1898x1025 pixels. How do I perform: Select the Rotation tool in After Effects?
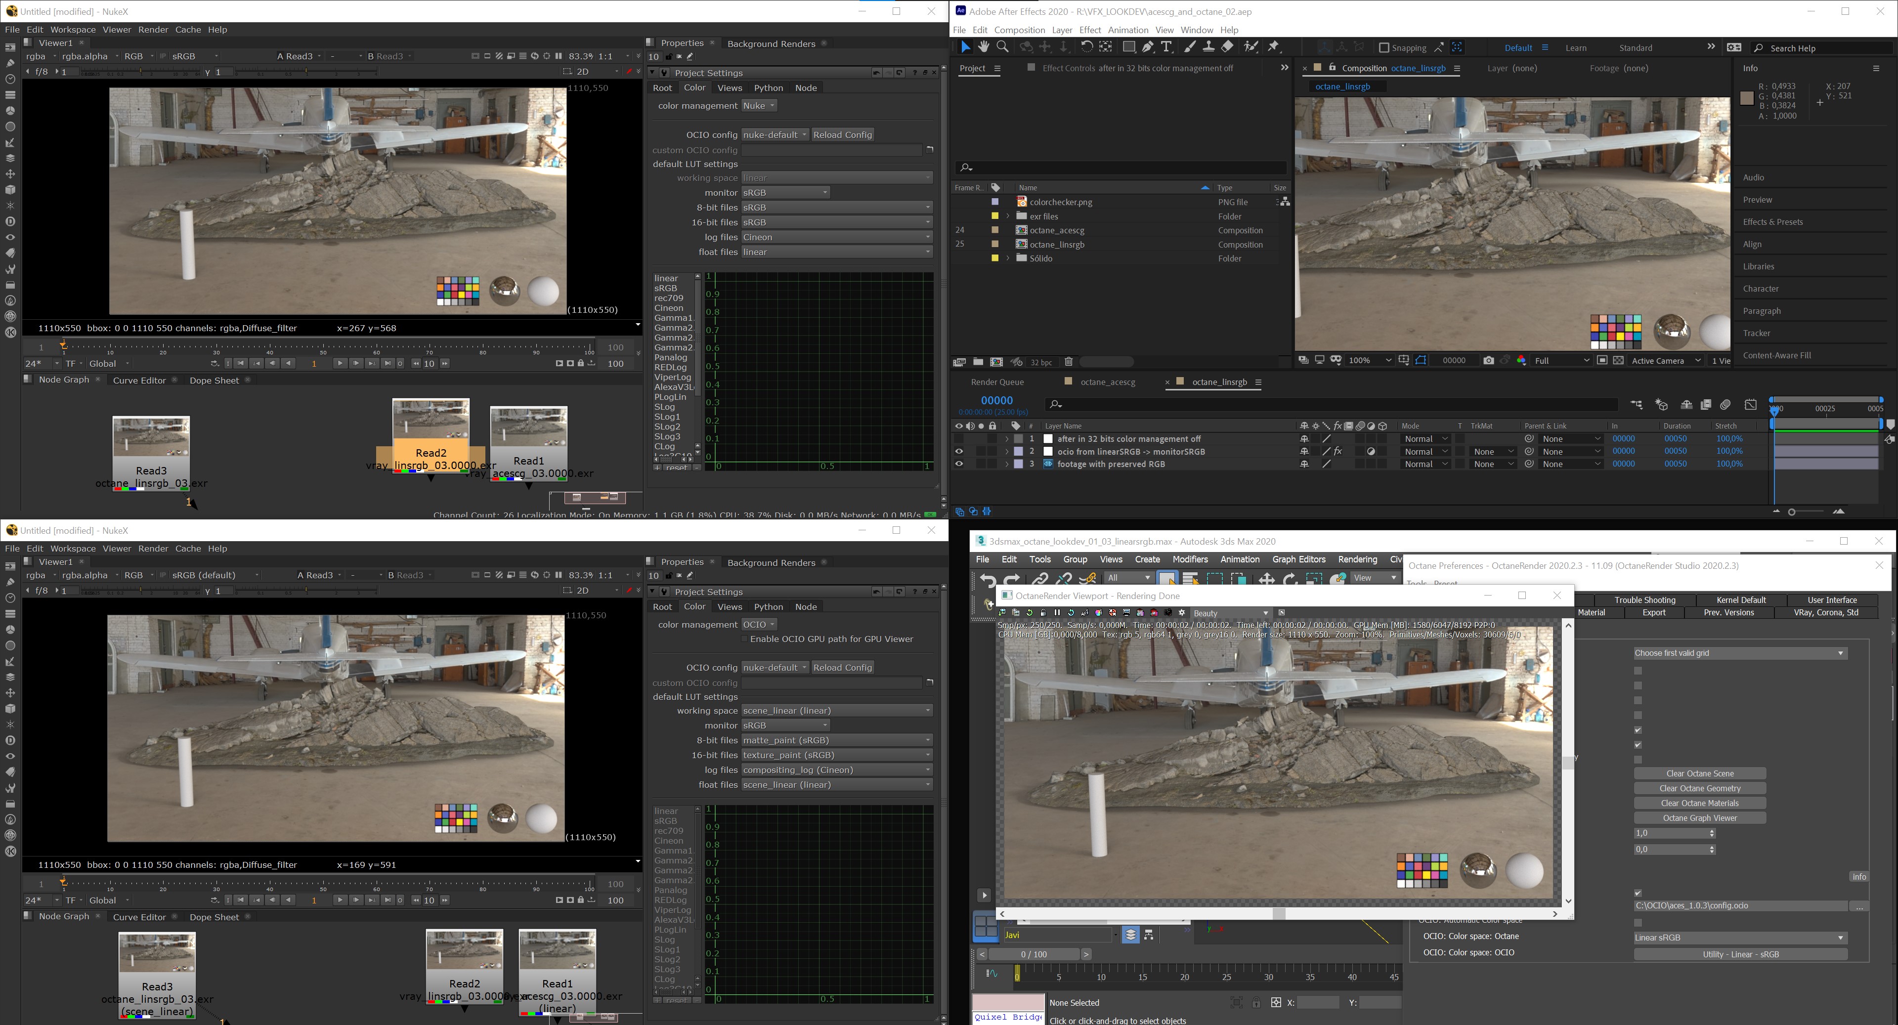(x=1086, y=47)
